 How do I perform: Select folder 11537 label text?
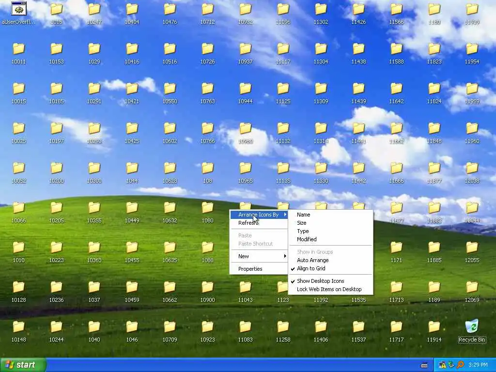click(358, 340)
